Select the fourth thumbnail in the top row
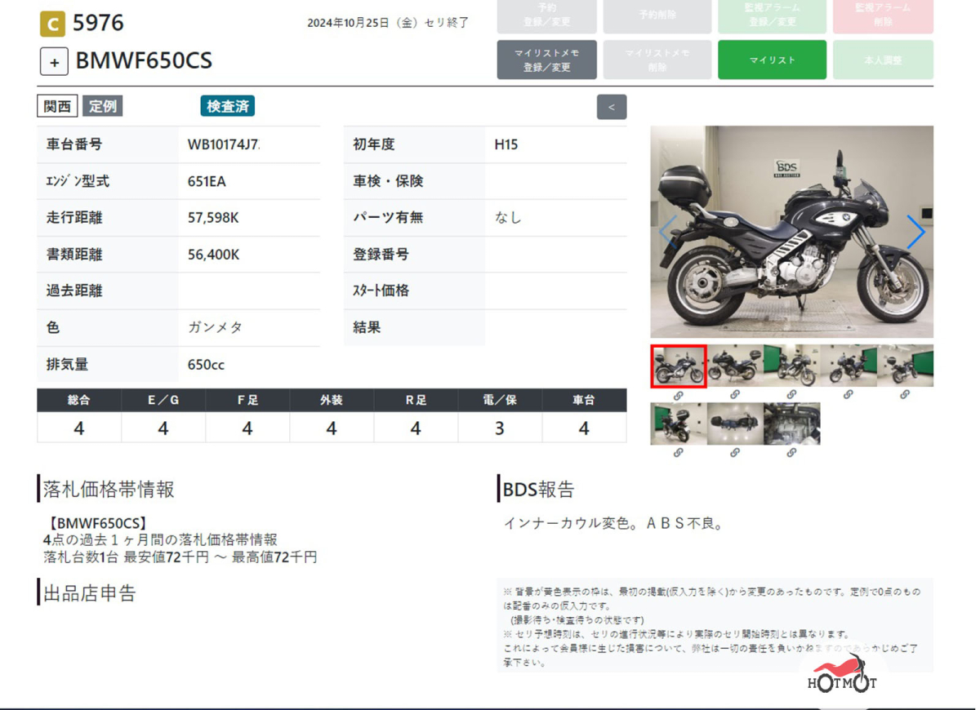This screenshot has height=710, width=980. (x=848, y=366)
